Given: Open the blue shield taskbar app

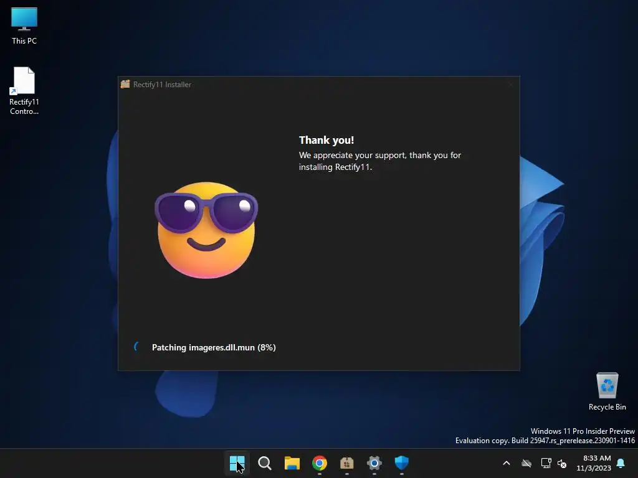Looking at the screenshot, I should point(402,463).
